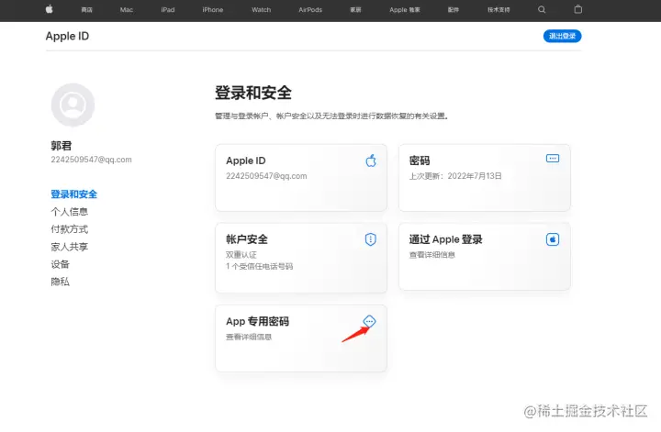The height and width of the screenshot is (432, 661).
Task: Click 查看详细信息 under App 专用密码
Action: pyautogui.click(x=249, y=337)
